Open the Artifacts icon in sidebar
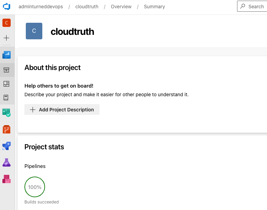The height and width of the screenshot is (210, 267). point(7,179)
